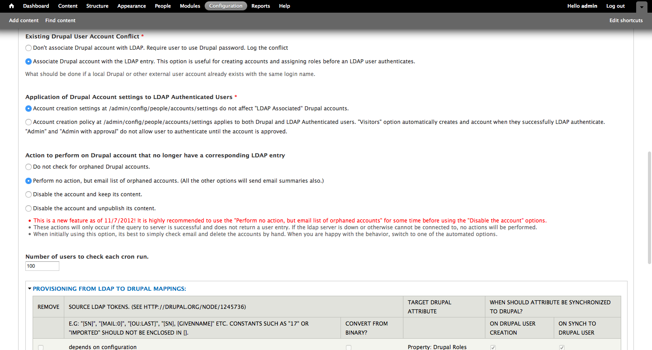Click the example tokens text starting "E.G: [SN]"
Screen dimensions: 652x350
[x=189, y=328]
